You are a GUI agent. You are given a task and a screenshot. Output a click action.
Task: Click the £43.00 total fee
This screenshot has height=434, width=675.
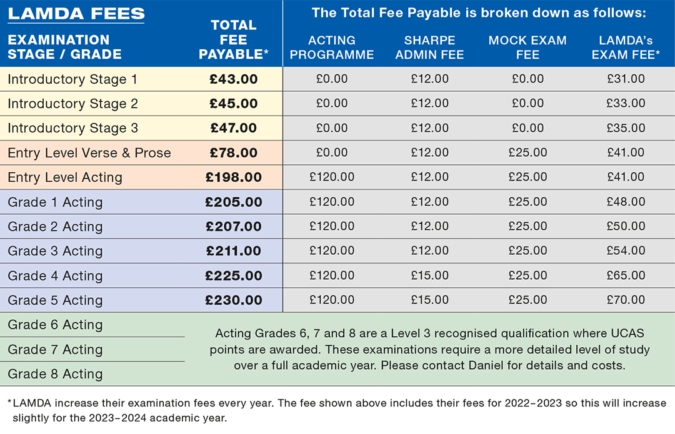pos(234,79)
